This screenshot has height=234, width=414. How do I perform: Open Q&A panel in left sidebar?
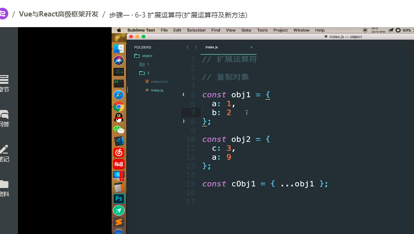pyautogui.click(x=4, y=119)
